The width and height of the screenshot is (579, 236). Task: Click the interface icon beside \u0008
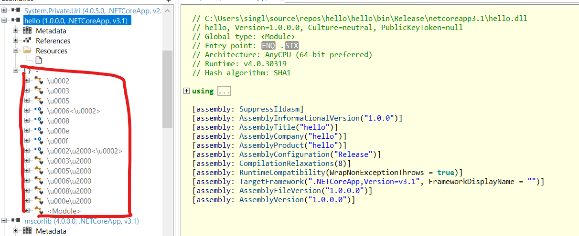(x=39, y=121)
